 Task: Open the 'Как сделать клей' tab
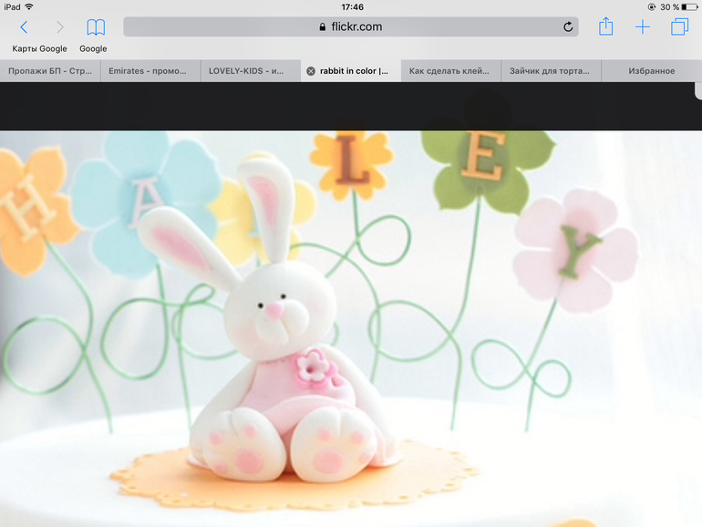point(450,71)
